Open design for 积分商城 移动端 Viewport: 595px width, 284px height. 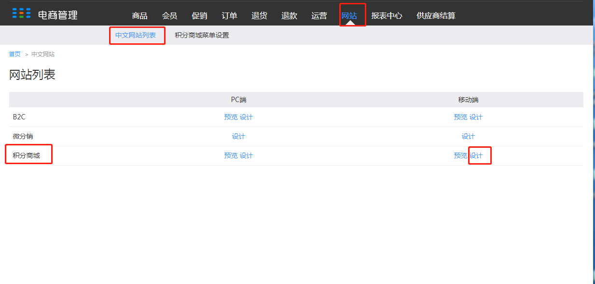coord(476,155)
